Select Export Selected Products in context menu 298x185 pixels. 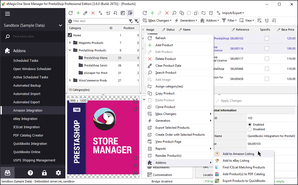point(180,128)
